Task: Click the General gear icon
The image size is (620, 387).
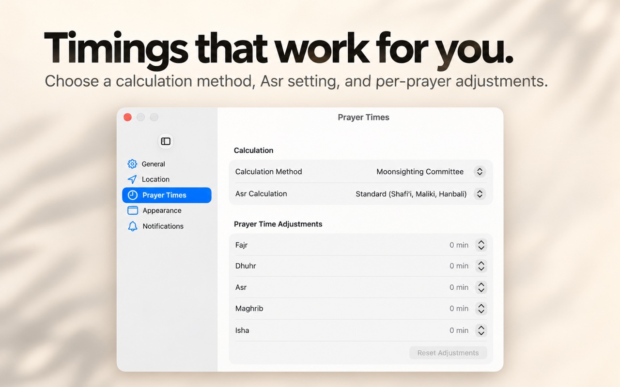Action: (132, 164)
